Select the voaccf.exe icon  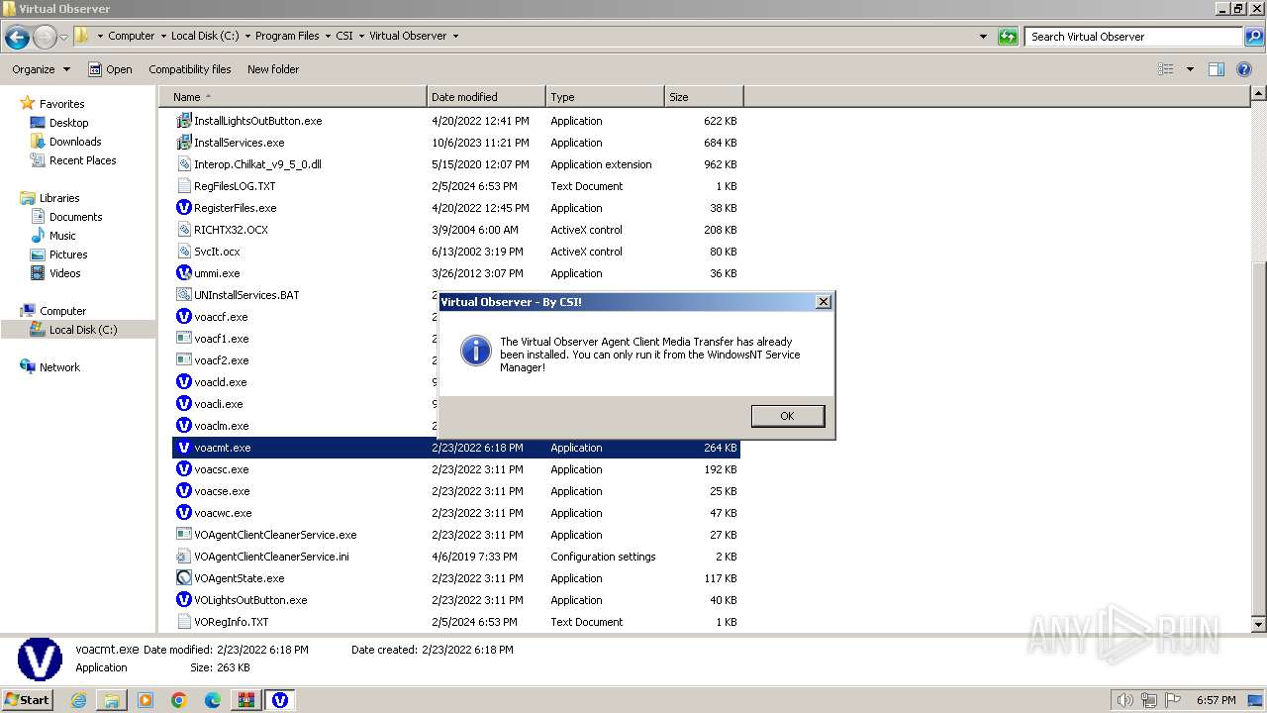pos(183,317)
